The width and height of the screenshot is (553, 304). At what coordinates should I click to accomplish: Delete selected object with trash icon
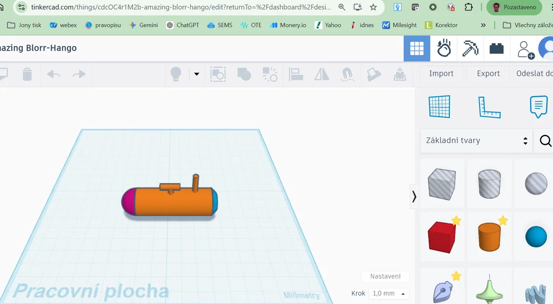(x=27, y=74)
